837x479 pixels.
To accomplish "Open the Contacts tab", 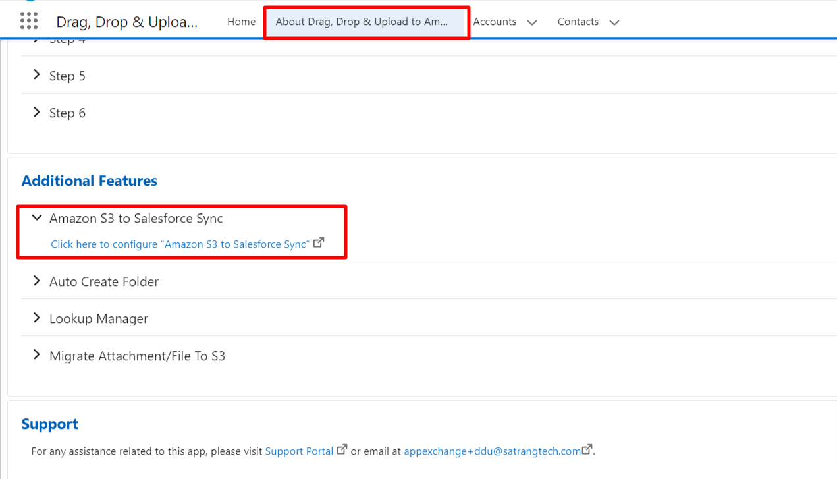I will 578,22.
